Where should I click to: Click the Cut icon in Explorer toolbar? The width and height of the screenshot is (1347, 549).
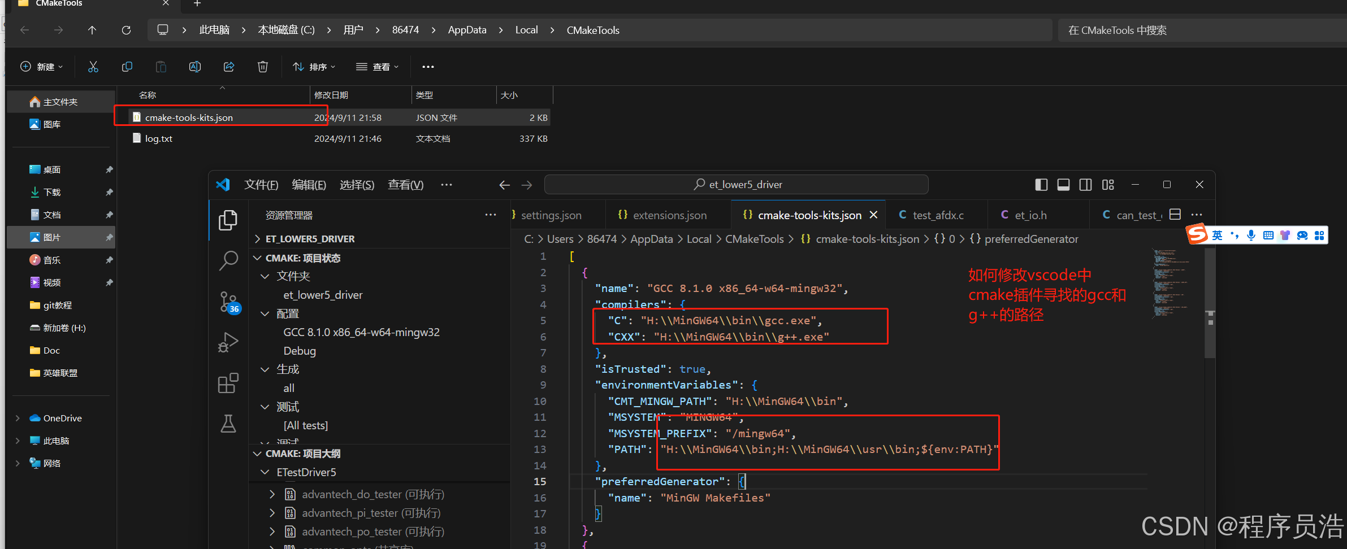click(x=93, y=66)
